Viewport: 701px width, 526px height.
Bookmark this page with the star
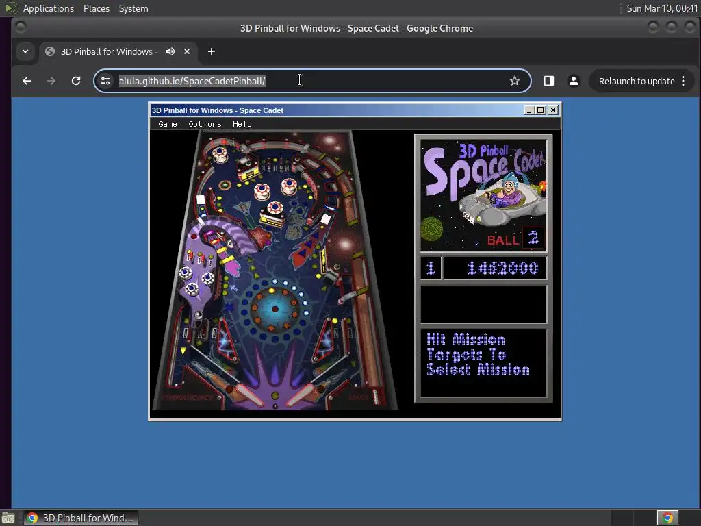515,81
